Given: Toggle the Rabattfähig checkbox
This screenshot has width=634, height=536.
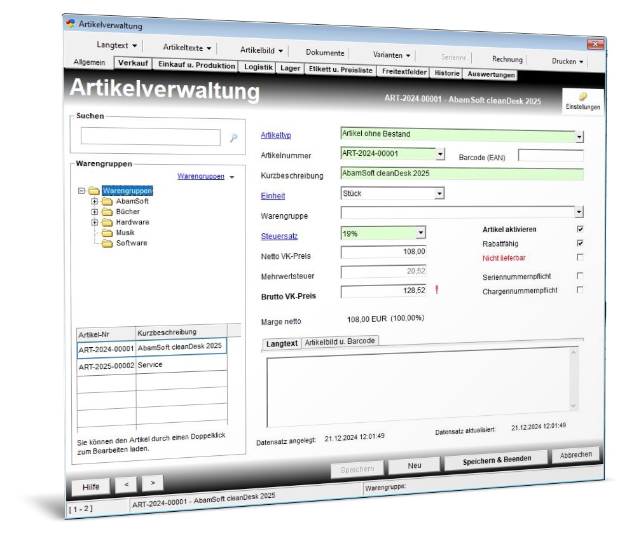Looking at the screenshot, I should coord(580,243).
